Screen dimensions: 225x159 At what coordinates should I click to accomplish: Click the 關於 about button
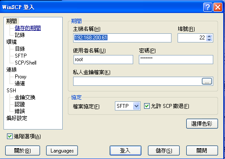point(23,151)
